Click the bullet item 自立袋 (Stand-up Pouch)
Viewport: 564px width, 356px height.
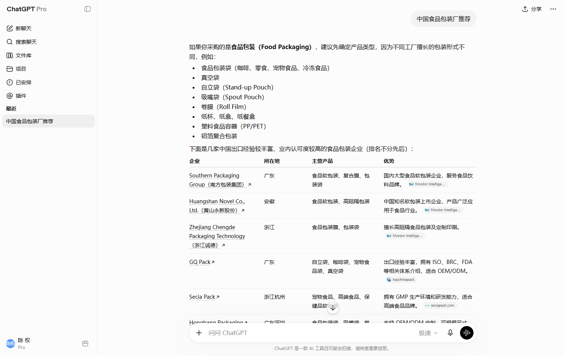237,87
